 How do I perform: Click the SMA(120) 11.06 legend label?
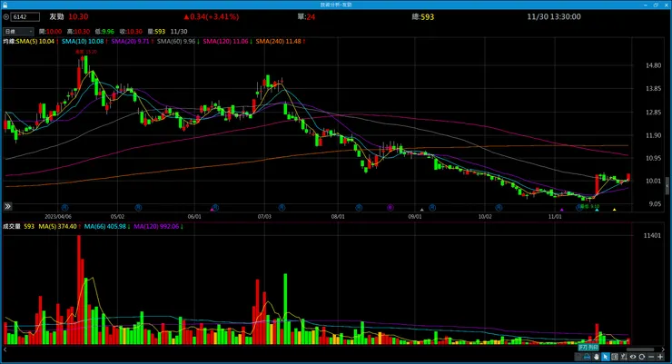(x=225, y=42)
